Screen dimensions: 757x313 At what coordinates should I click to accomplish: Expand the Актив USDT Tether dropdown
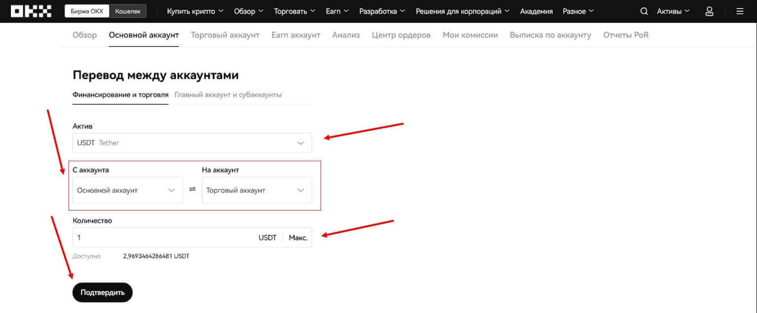[192, 143]
